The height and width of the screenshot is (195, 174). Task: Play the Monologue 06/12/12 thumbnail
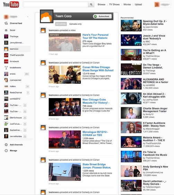point(65,140)
